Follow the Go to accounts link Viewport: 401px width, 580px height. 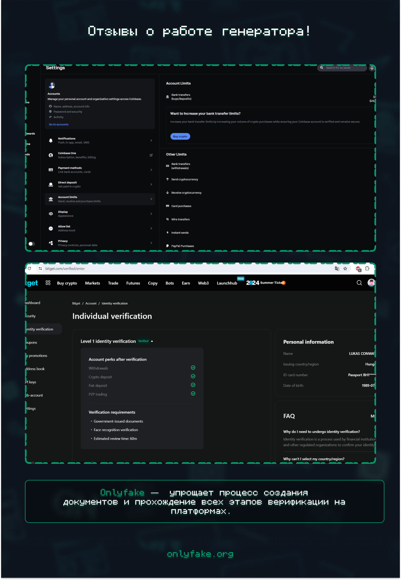coord(59,124)
